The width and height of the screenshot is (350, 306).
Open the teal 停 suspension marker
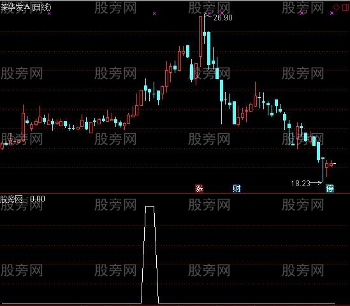pyautogui.click(x=330, y=189)
